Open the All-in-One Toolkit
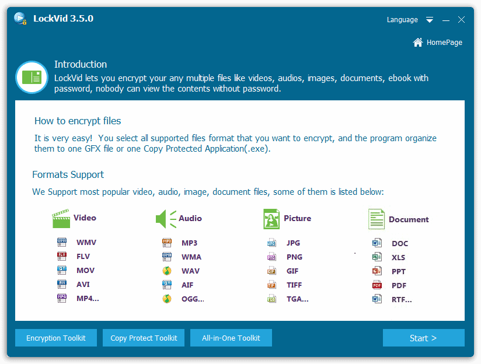481x364 pixels. (231, 338)
